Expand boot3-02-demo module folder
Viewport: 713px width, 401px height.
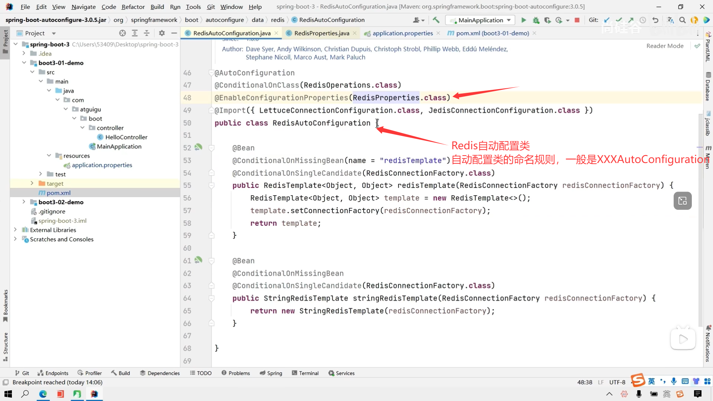click(x=24, y=202)
